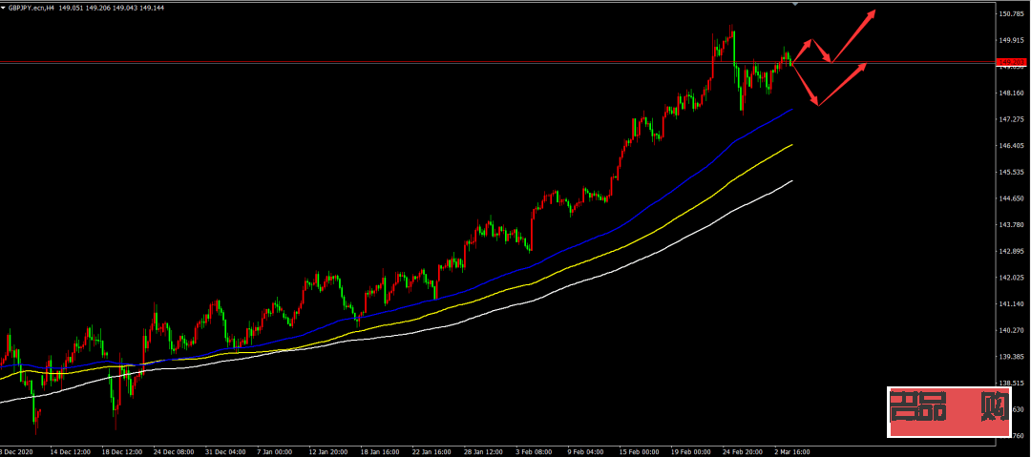This screenshot has width=1031, height=457.
Task: Click the grey chart shift triangle marker
Action: (795, 4)
